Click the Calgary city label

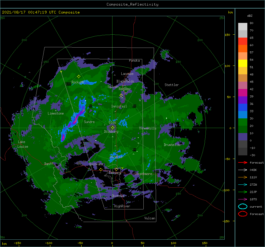[115, 173]
